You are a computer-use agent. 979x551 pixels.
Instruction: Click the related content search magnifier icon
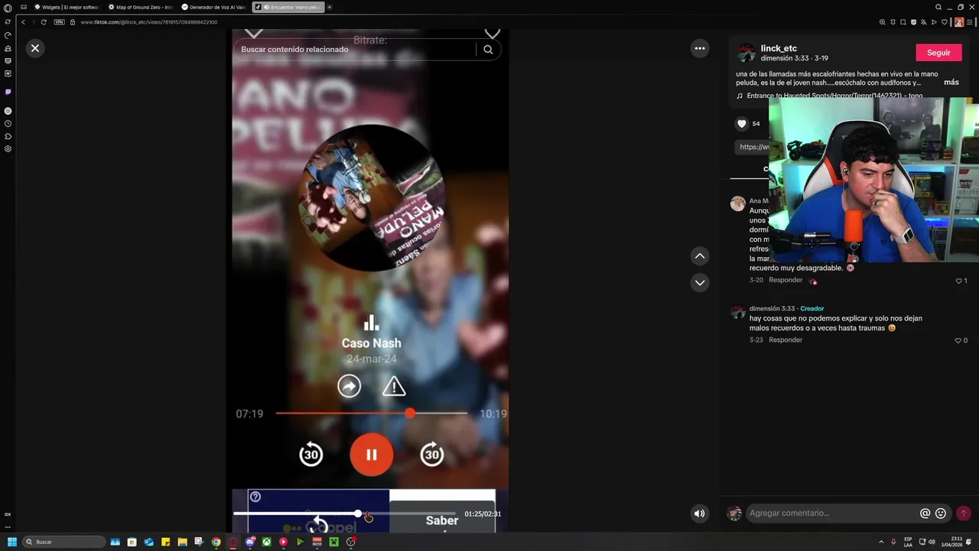[x=488, y=50]
